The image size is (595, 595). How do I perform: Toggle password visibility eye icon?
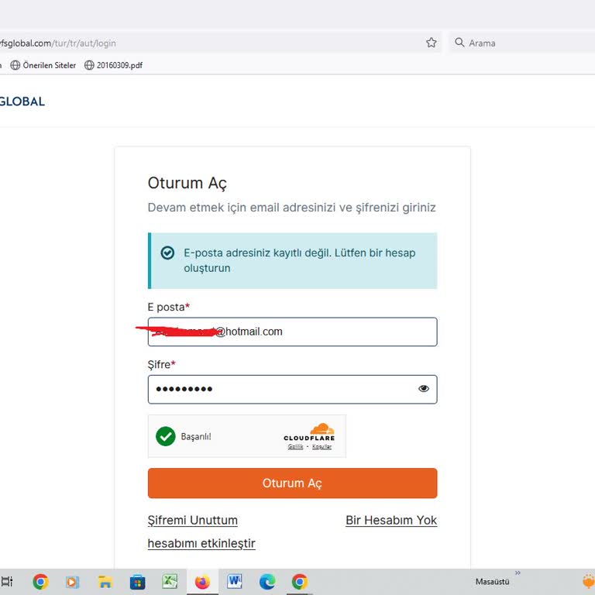pyautogui.click(x=424, y=389)
